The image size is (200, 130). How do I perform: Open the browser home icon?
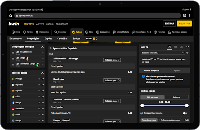pyautogui.click(x=11, y=15)
